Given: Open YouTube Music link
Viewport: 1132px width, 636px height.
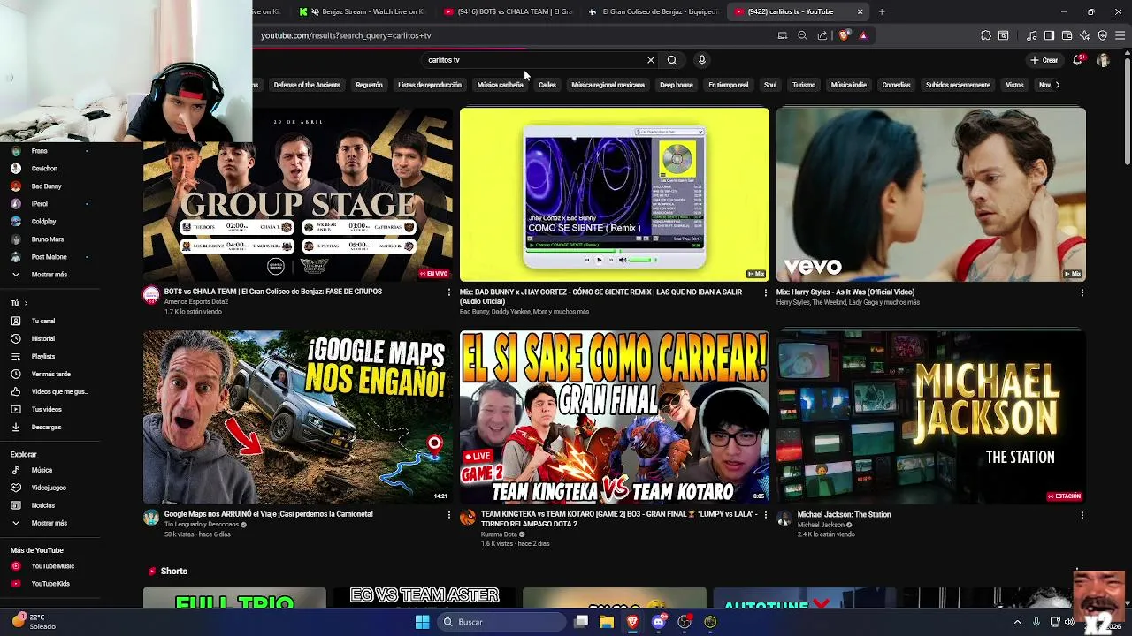Looking at the screenshot, I should click(x=52, y=566).
